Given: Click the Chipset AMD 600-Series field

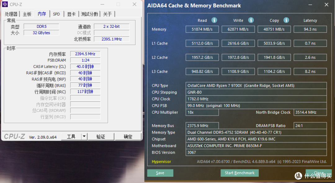Looking at the screenshot, I should (256, 139).
